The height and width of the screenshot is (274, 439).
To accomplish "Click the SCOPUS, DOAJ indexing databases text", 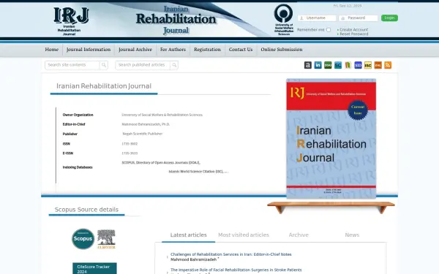I will tap(161, 163).
